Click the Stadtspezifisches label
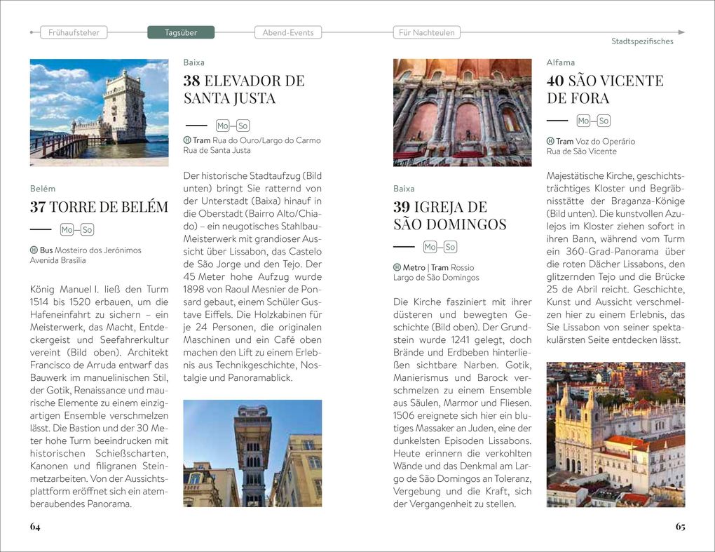This screenshot has width=715, height=552. pos(642,41)
